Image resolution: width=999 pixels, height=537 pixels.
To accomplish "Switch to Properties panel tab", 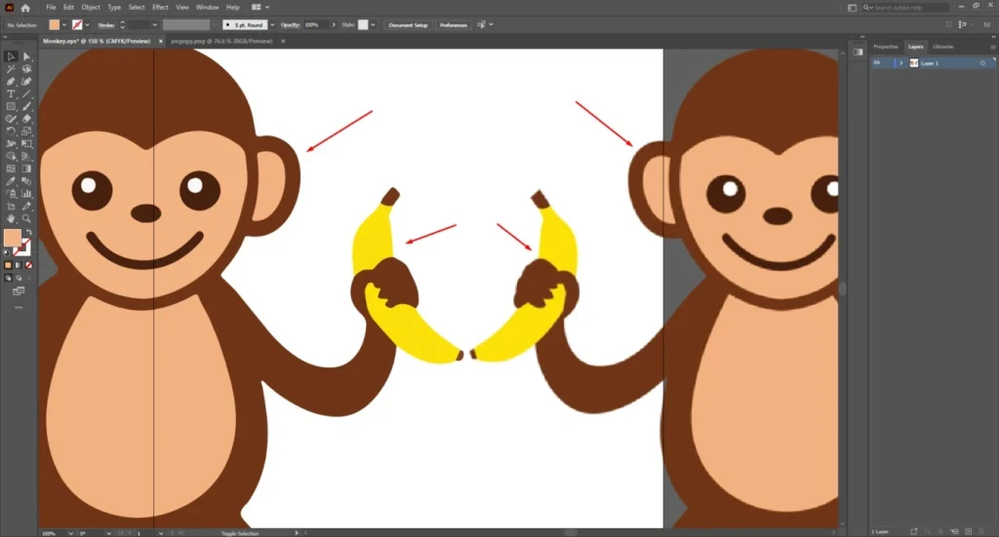I will (885, 47).
